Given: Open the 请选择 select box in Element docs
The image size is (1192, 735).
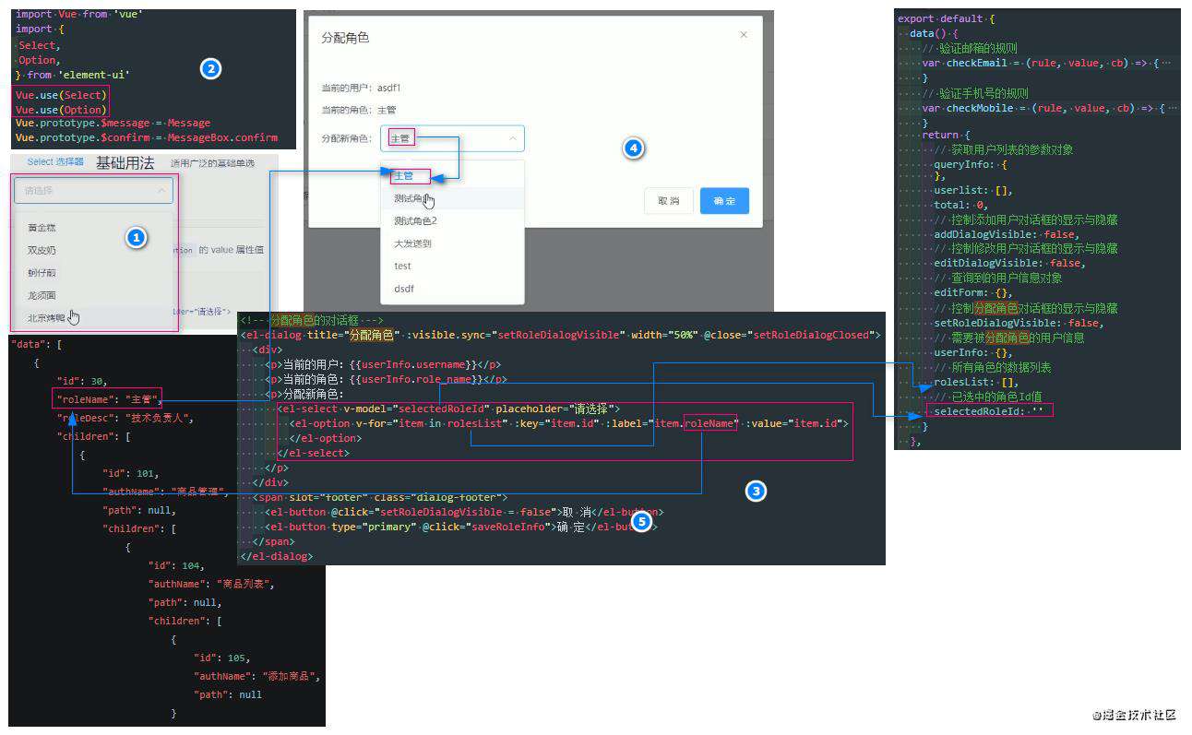Looking at the screenshot, I should tap(94, 191).
